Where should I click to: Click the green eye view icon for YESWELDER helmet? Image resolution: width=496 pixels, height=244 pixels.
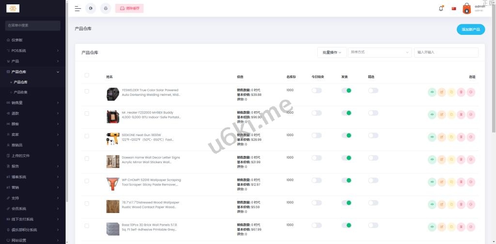432,91
